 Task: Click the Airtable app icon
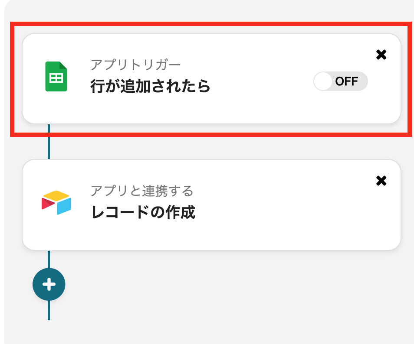click(56, 203)
